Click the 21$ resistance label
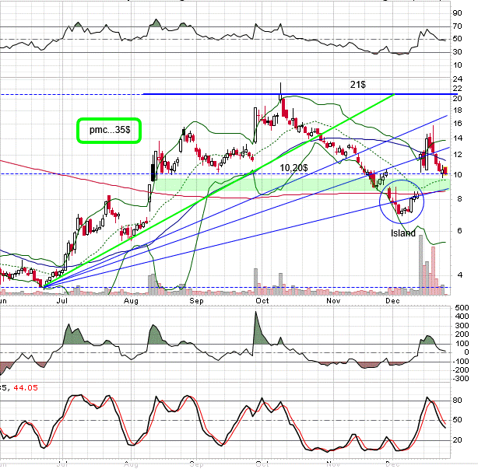 click(357, 82)
